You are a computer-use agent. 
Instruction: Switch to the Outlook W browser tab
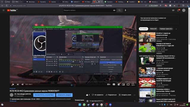coord(76,2)
